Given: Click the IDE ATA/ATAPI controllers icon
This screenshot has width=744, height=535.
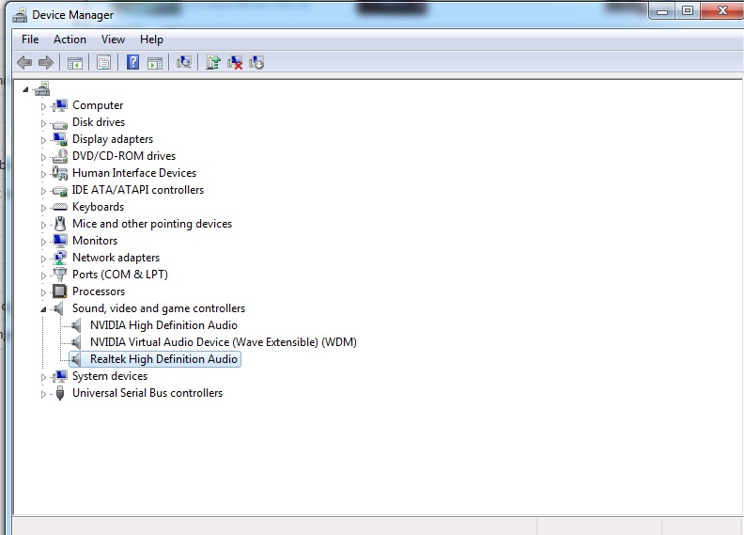Looking at the screenshot, I should pos(60,190).
